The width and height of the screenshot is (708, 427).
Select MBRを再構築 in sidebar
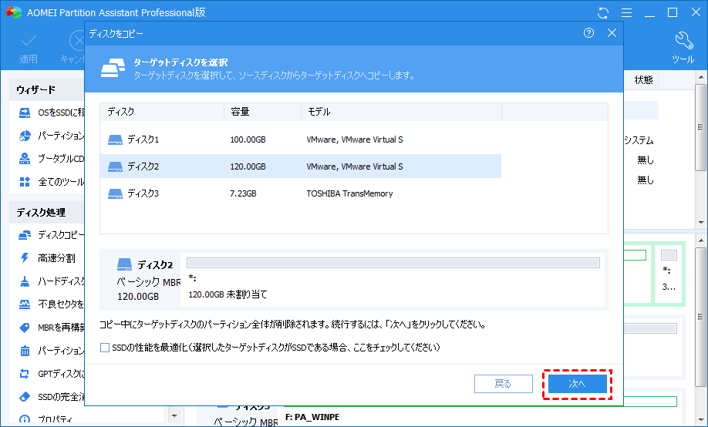[x=51, y=328]
